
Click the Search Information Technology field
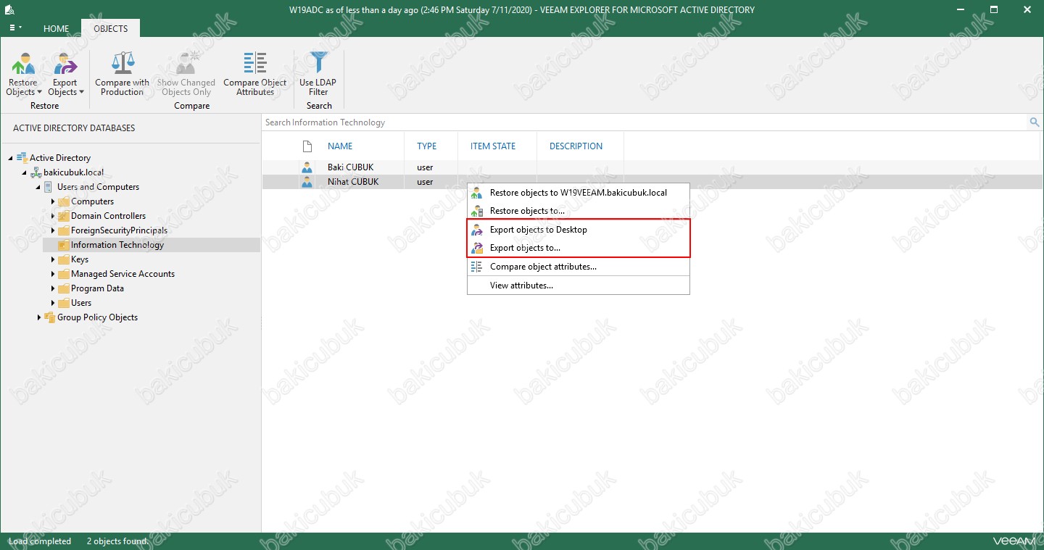click(638, 122)
